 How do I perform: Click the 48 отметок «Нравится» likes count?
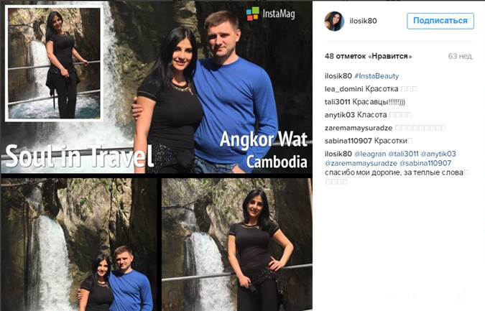(x=368, y=56)
